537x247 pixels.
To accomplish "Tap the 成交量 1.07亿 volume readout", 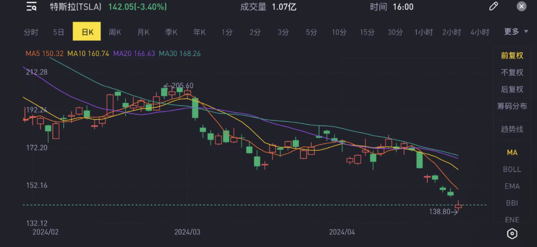I will coord(268,6).
